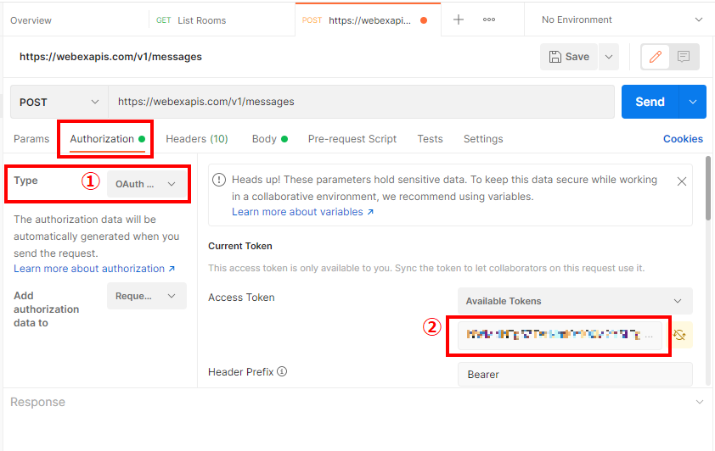The width and height of the screenshot is (715, 451).
Task: Open the Cookies link
Action: (683, 139)
